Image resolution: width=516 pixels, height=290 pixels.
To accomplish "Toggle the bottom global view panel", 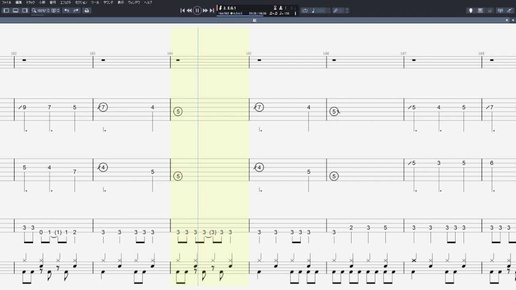I will [x=15, y=11].
